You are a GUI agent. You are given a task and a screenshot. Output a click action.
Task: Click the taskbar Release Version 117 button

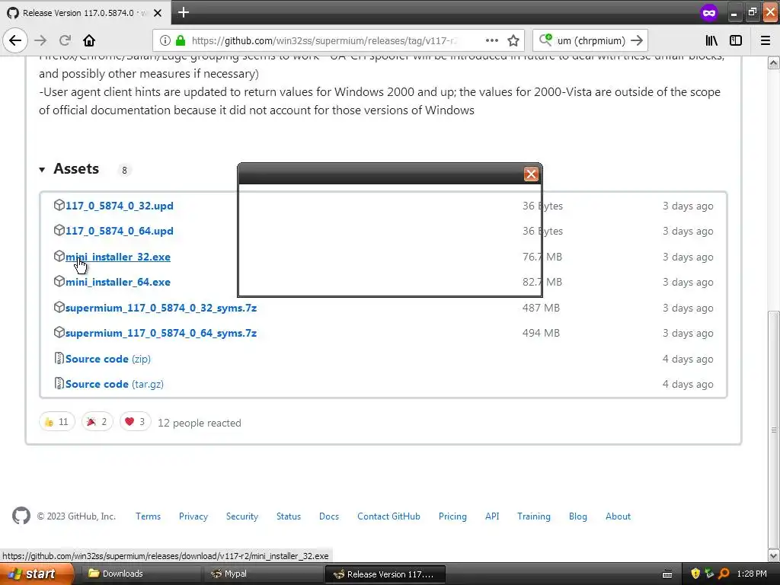(385, 574)
